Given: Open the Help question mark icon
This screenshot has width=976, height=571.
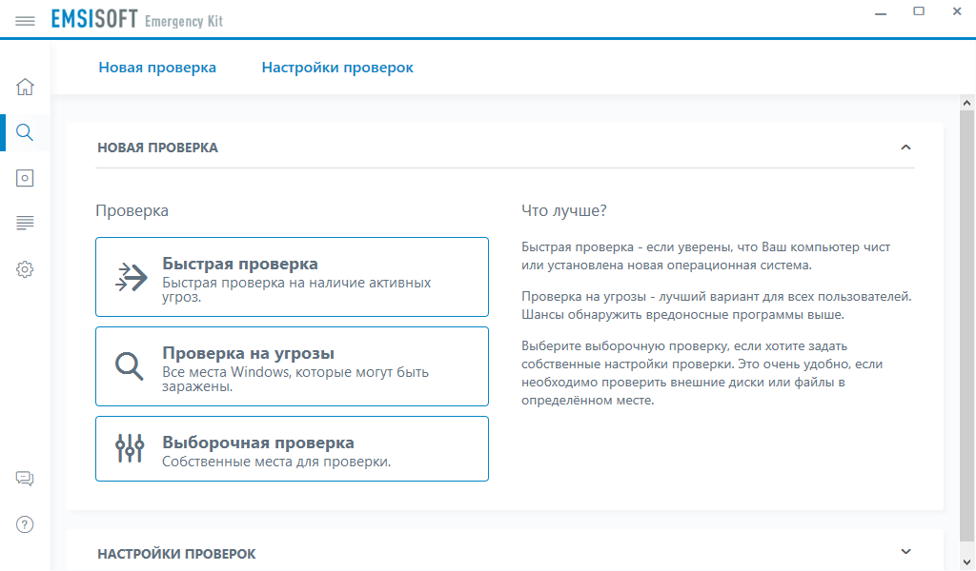Looking at the screenshot, I should click(x=26, y=524).
